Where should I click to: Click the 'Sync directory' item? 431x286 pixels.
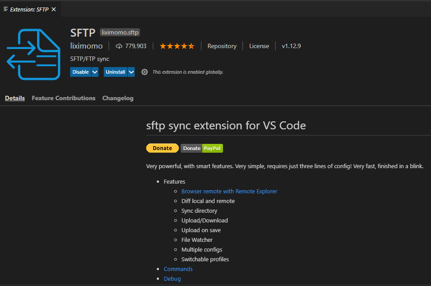199,211
